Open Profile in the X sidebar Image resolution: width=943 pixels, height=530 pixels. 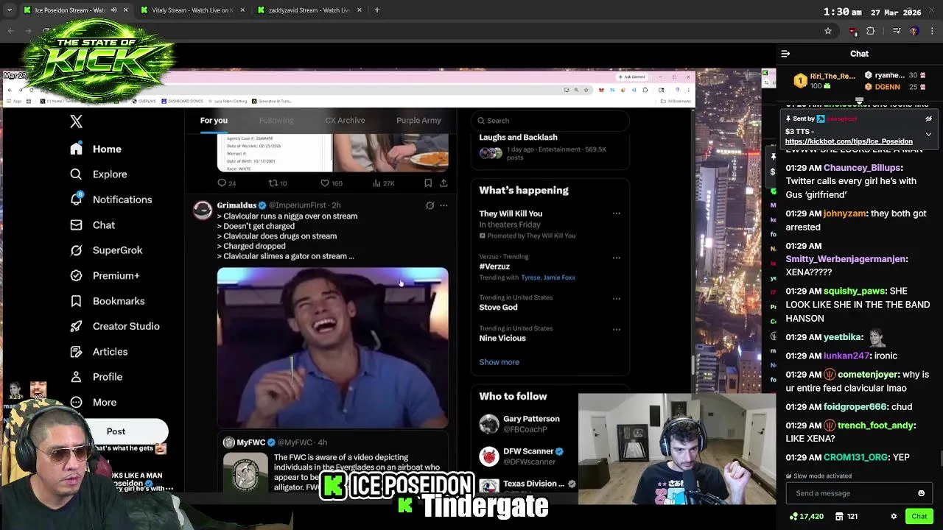[x=96, y=377]
